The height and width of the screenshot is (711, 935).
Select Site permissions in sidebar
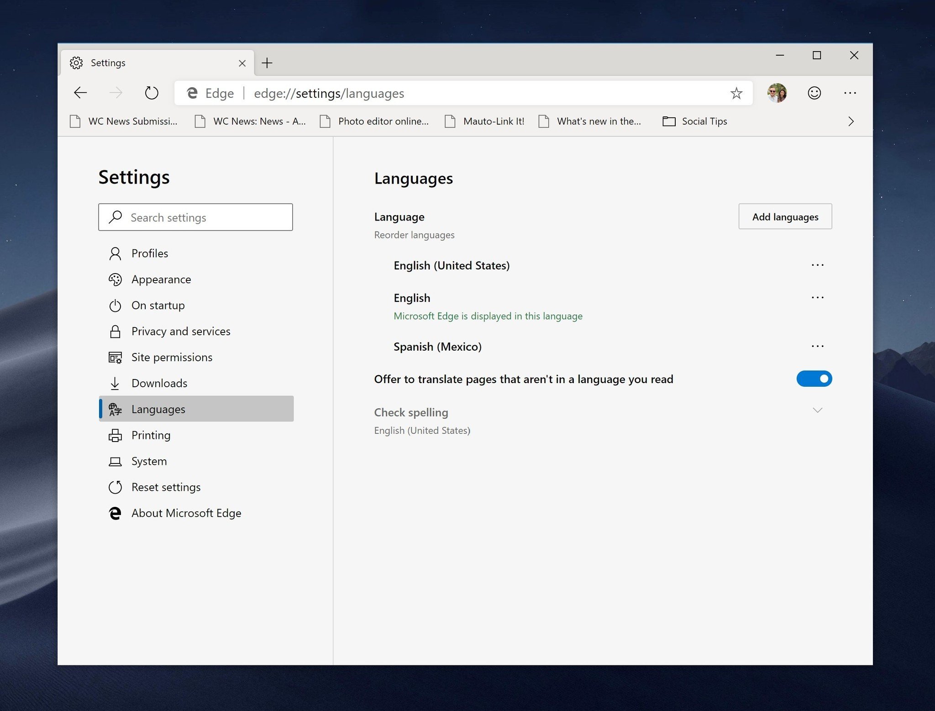point(172,357)
